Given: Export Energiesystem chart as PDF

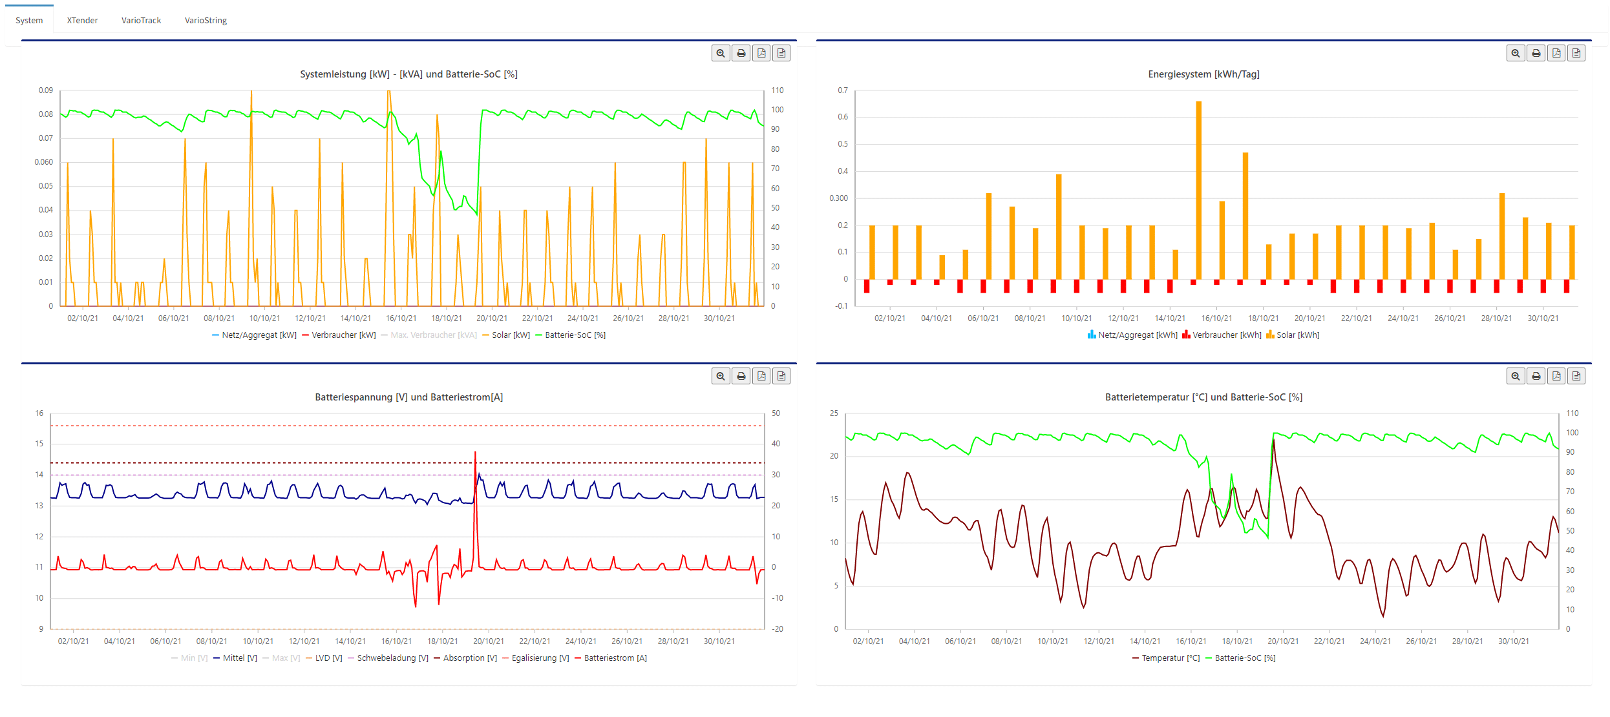Looking at the screenshot, I should [1556, 54].
